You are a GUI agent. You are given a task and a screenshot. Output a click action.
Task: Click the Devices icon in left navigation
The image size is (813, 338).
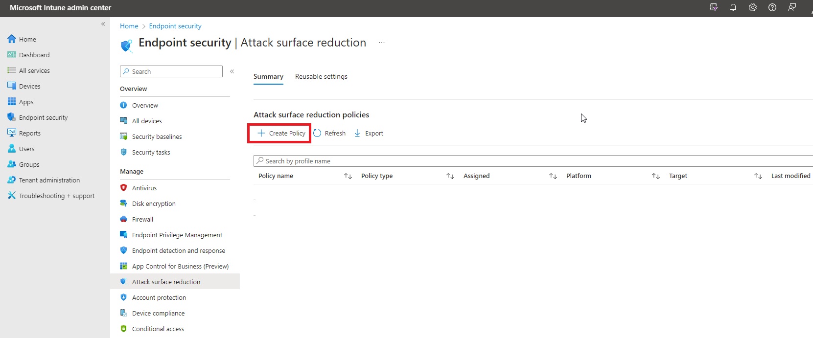pyautogui.click(x=12, y=86)
